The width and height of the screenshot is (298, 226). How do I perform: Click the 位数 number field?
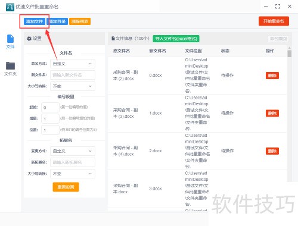click(x=50, y=130)
